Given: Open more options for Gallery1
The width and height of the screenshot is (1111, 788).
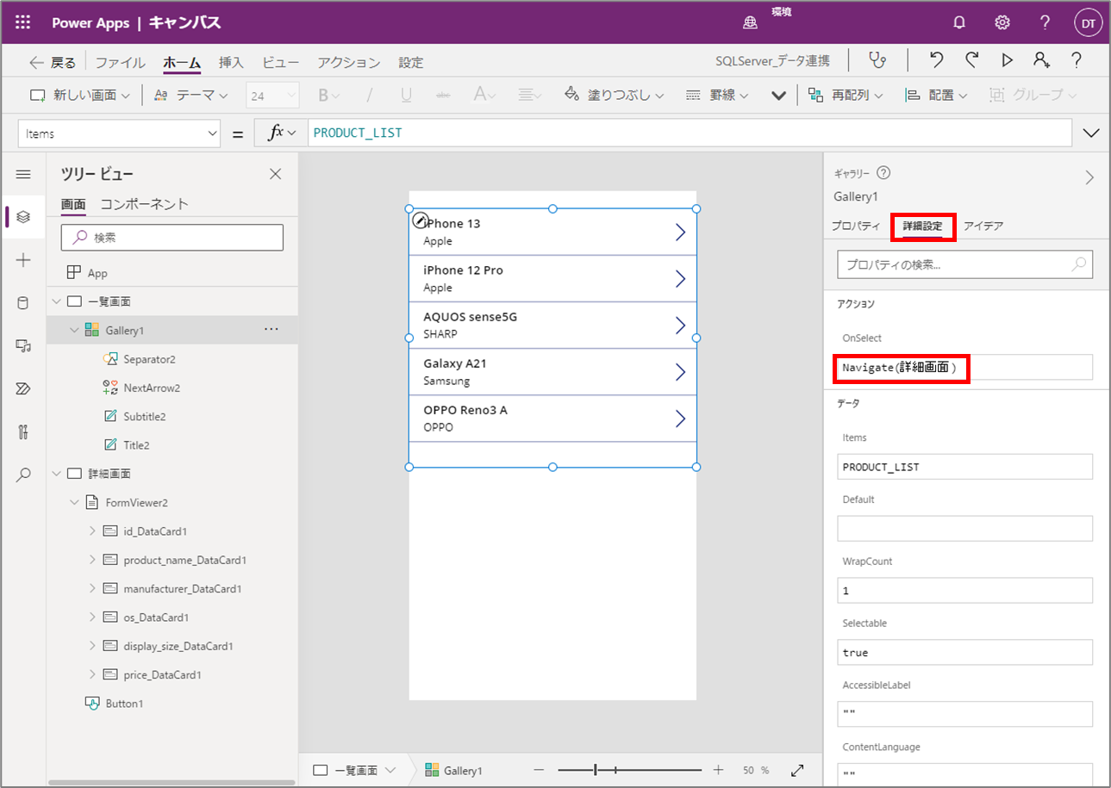Looking at the screenshot, I should click(272, 330).
